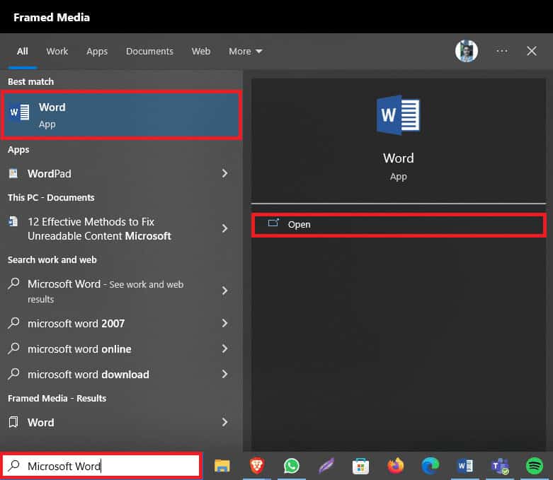Click the large Word logo in preview pane

point(398,115)
